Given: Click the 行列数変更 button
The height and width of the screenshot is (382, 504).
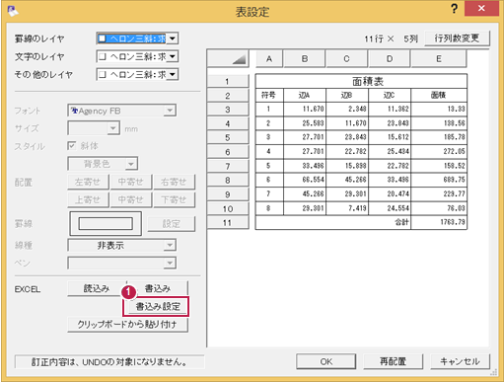Looking at the screenshot, I should point(457,38).
